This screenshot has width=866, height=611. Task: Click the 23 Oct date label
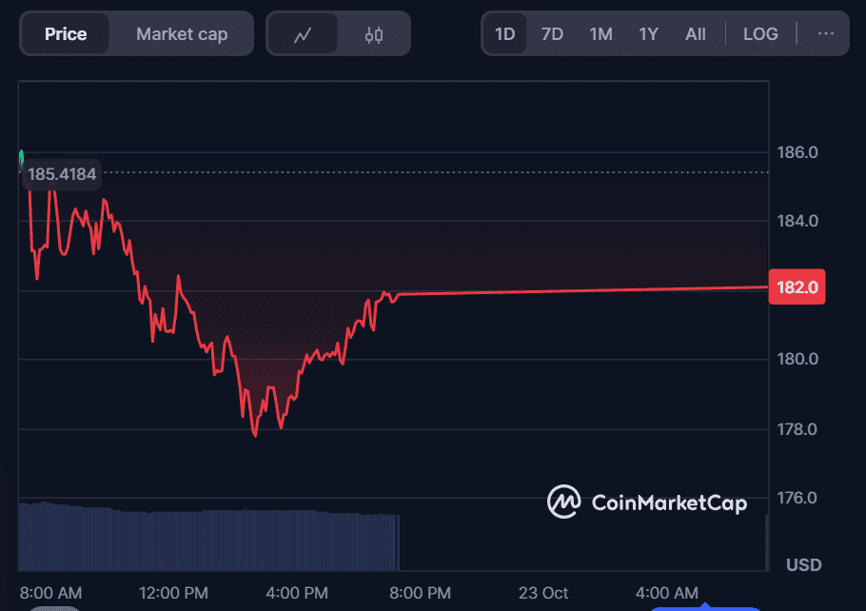point(542,593)
